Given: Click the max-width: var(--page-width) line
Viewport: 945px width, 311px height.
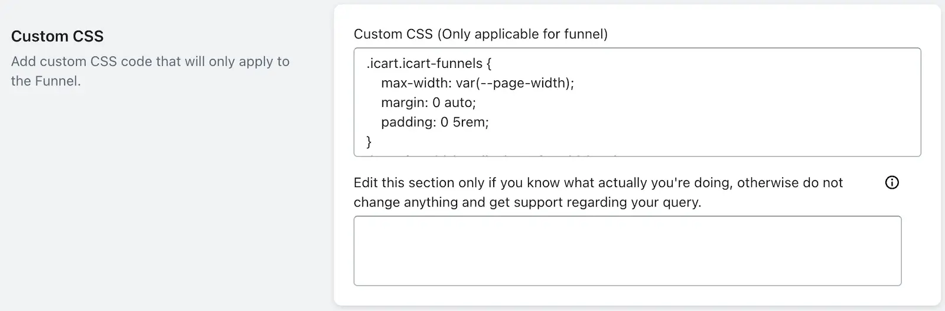Looking at the screenshot, I should (477, 83).
